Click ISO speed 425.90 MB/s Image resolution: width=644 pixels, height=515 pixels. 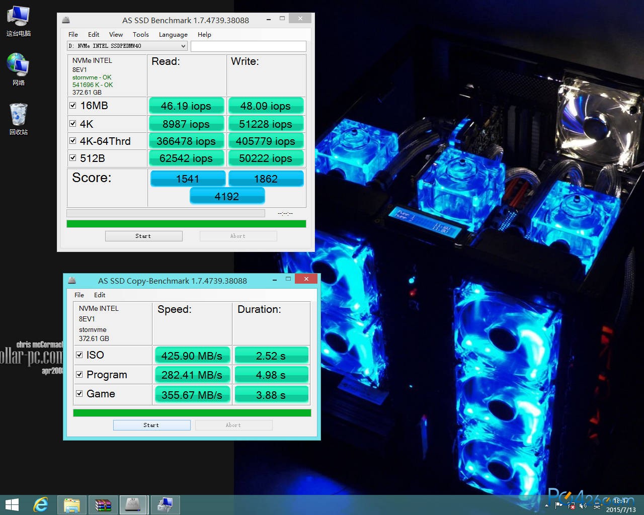192,356
